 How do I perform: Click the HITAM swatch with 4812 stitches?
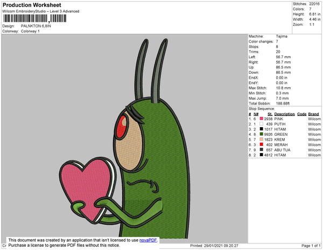coord(262,155)
